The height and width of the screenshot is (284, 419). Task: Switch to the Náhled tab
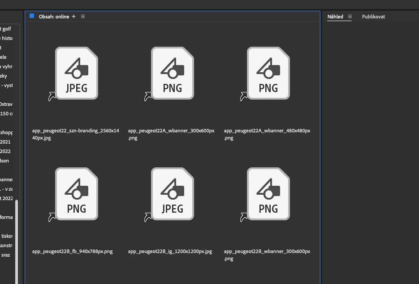tap(335, 17)
